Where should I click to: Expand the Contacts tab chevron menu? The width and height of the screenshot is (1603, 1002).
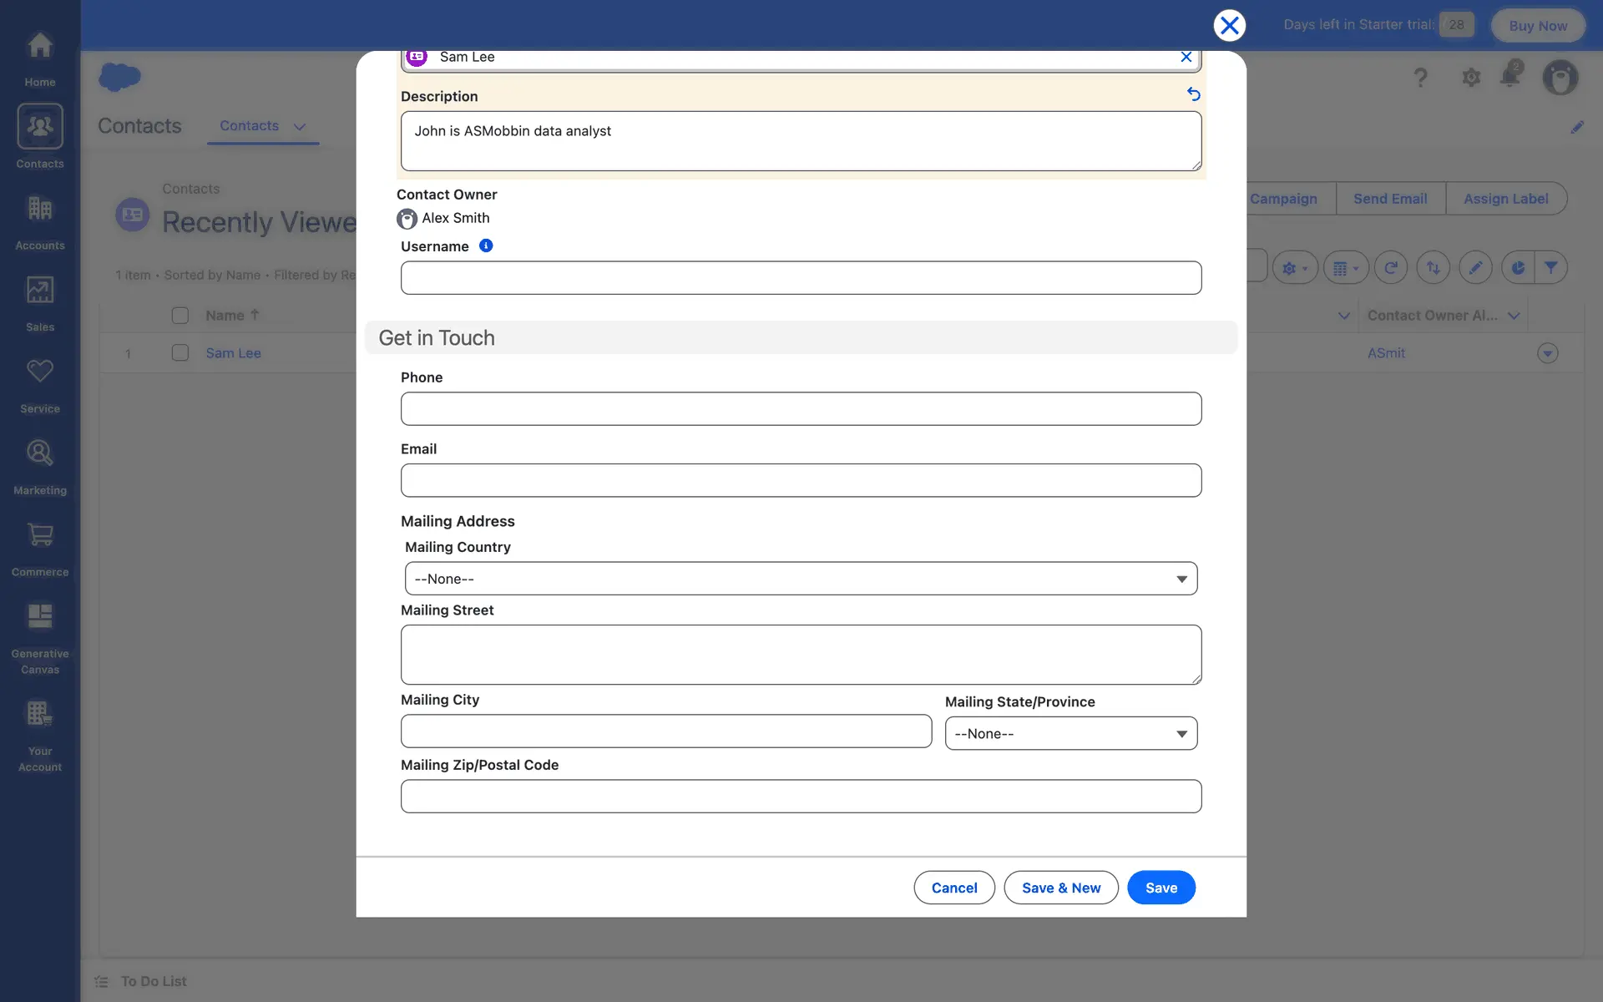point(300,127)
